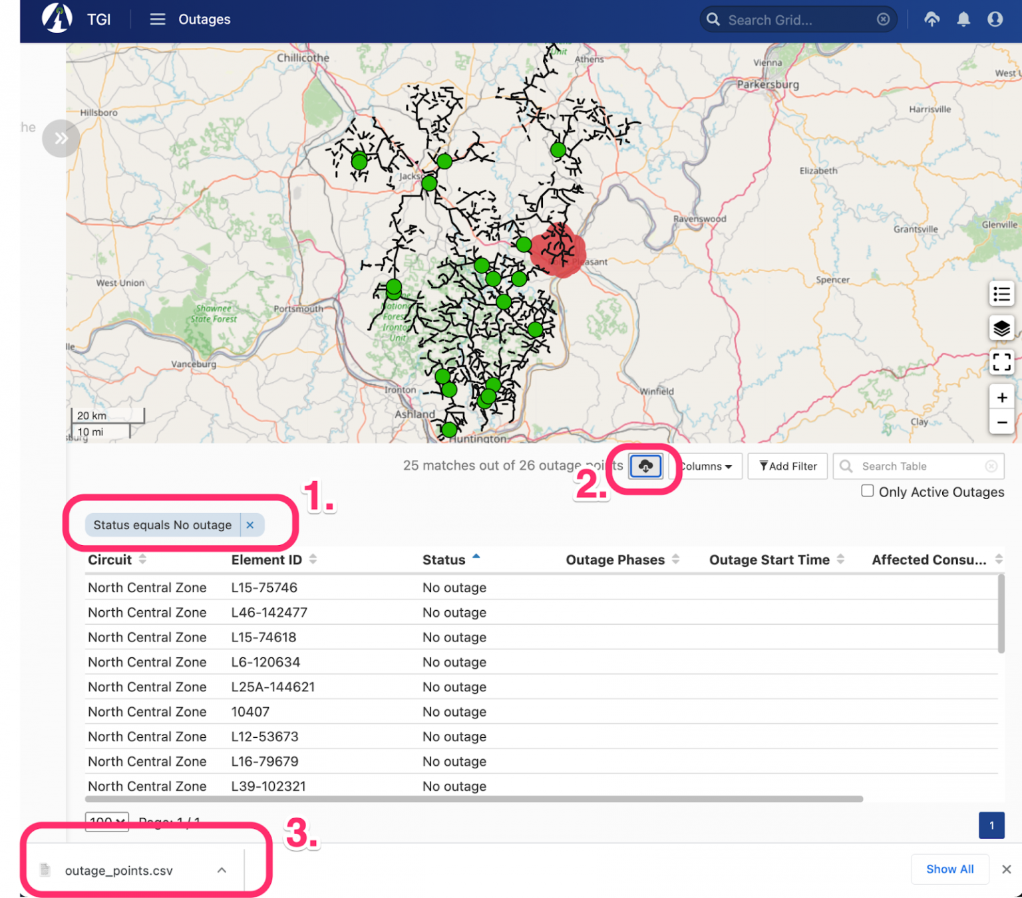Open the user account icon

pyautogui.click(x=994, y=19)
